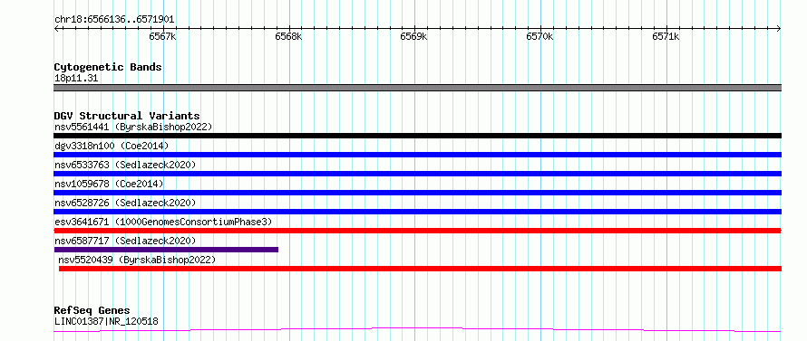
Task: Click the Cytogenetic Bands track title
Action: click(108, 67)
